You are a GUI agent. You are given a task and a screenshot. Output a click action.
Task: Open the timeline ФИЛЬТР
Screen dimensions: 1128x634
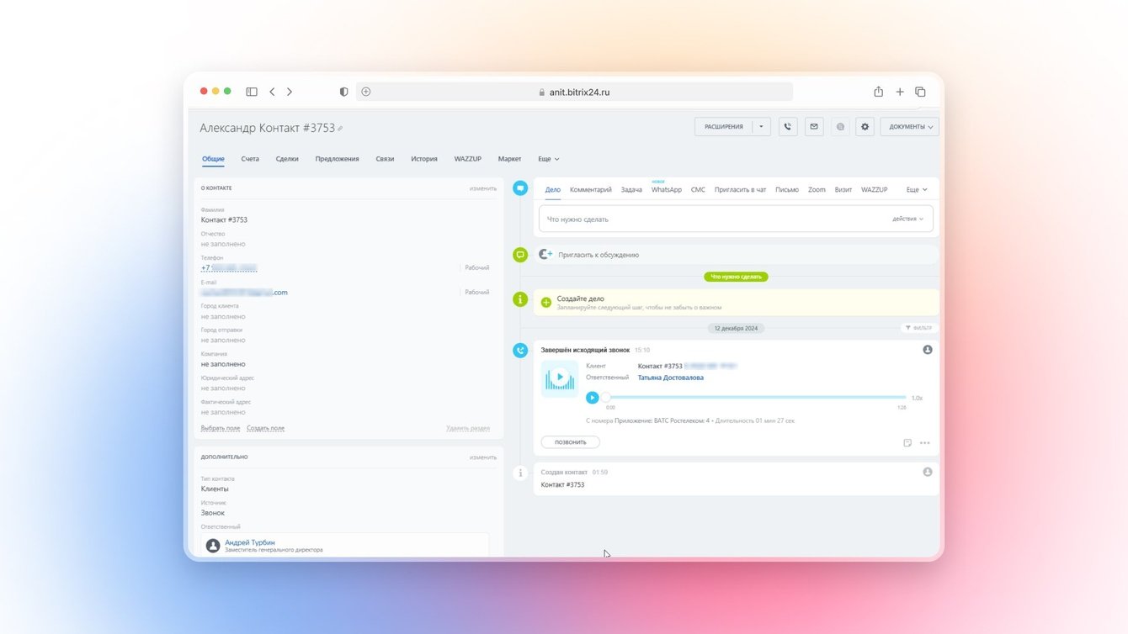click(x=919, y=328)
